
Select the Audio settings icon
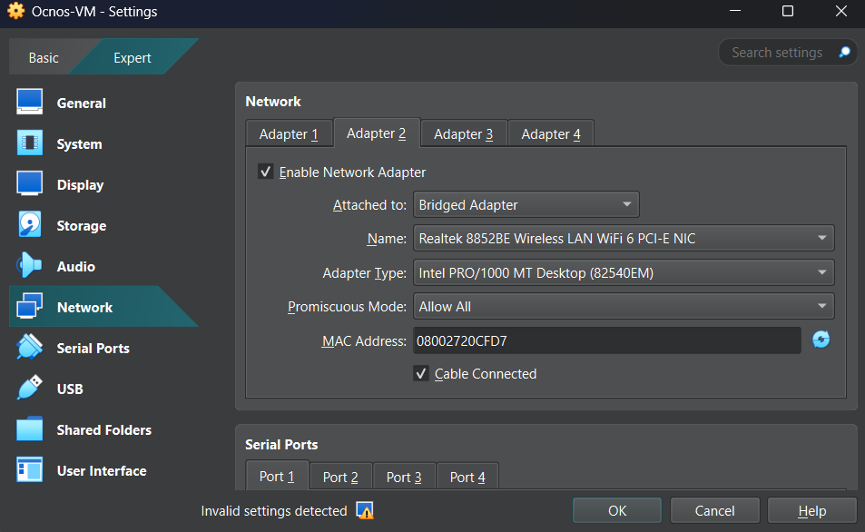pos(28,265)
